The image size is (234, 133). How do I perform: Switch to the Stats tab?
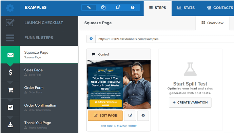186,8
